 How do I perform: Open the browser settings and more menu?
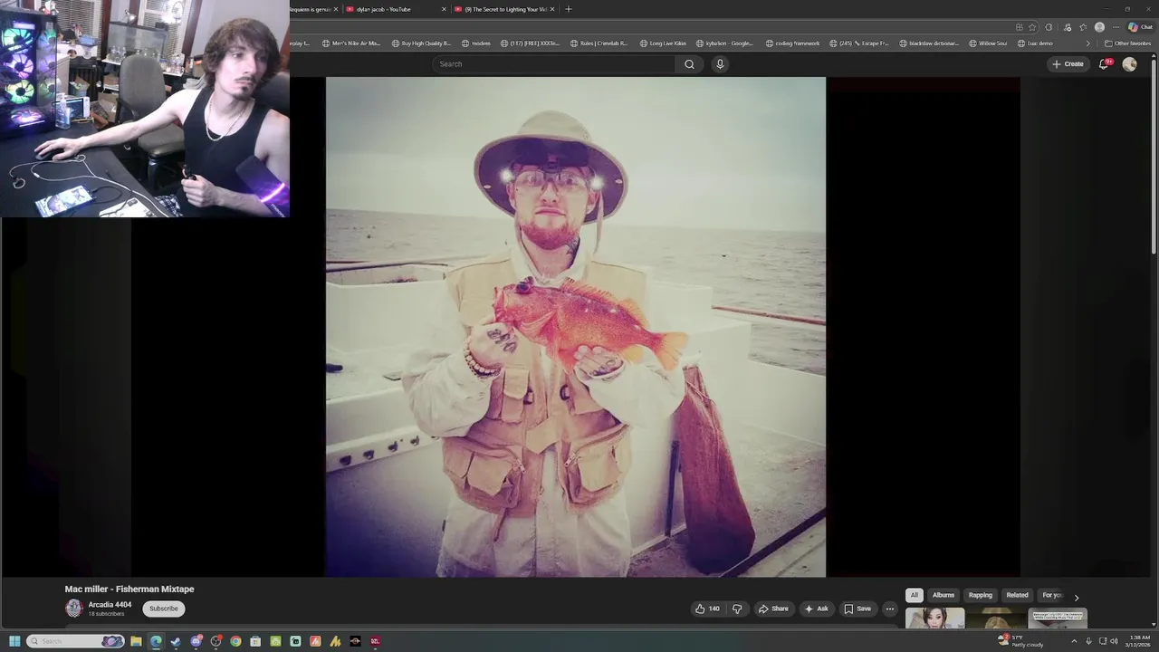[x=1116, y=27]
